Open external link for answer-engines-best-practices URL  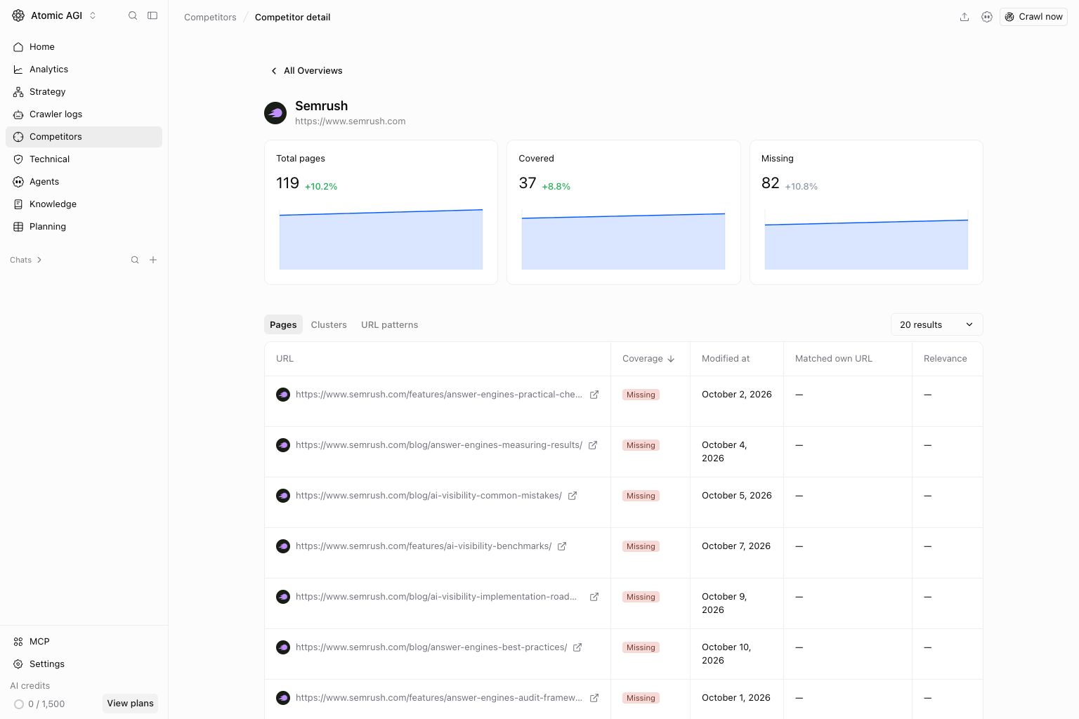(x=577, y=647)
